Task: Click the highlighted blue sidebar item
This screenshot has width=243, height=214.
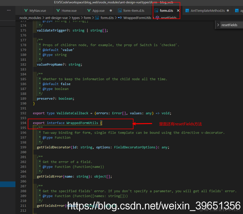Action: pyautogui.click(x=8, y=184)
